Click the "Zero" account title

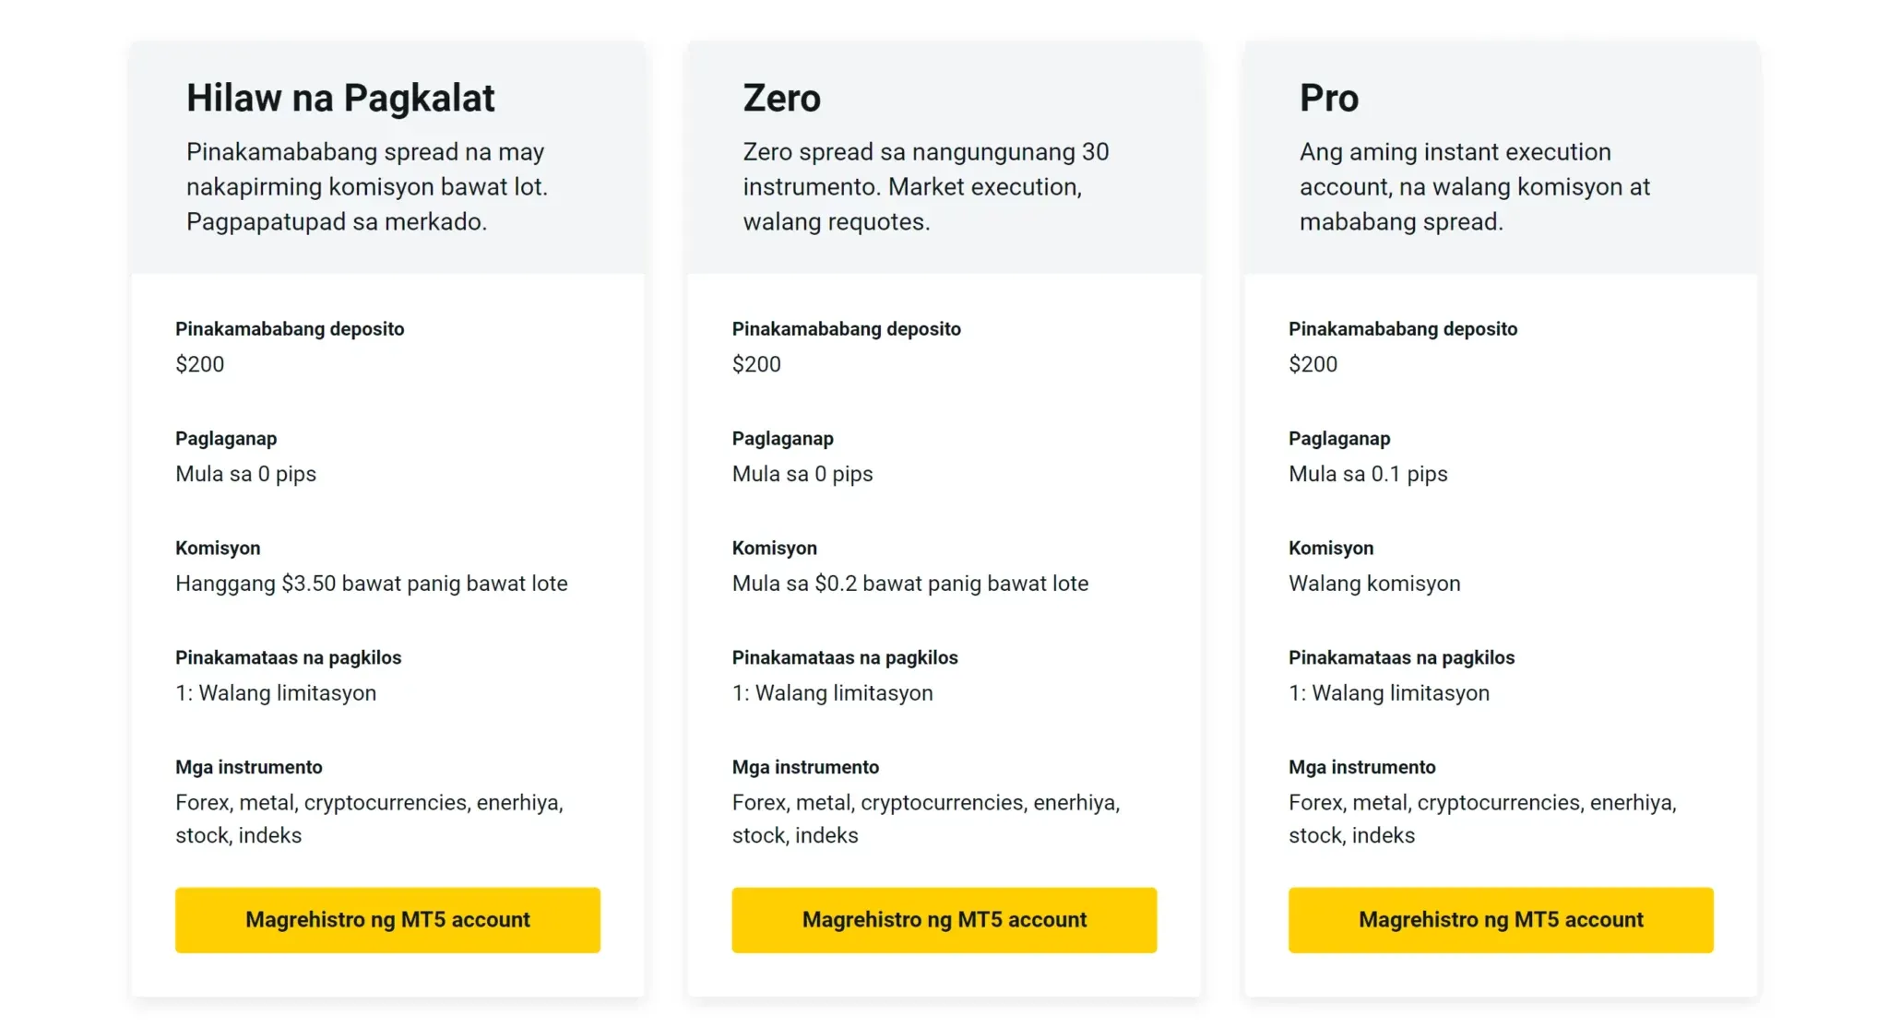click(x=781, y=98)
